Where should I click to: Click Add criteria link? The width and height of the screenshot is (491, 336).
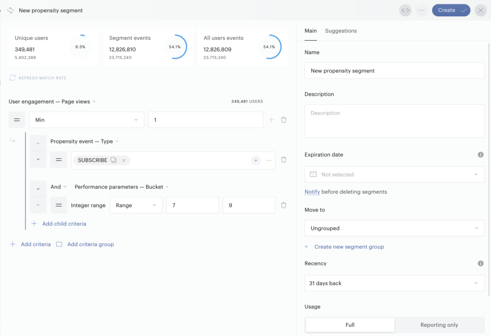(x=30, y=244)
